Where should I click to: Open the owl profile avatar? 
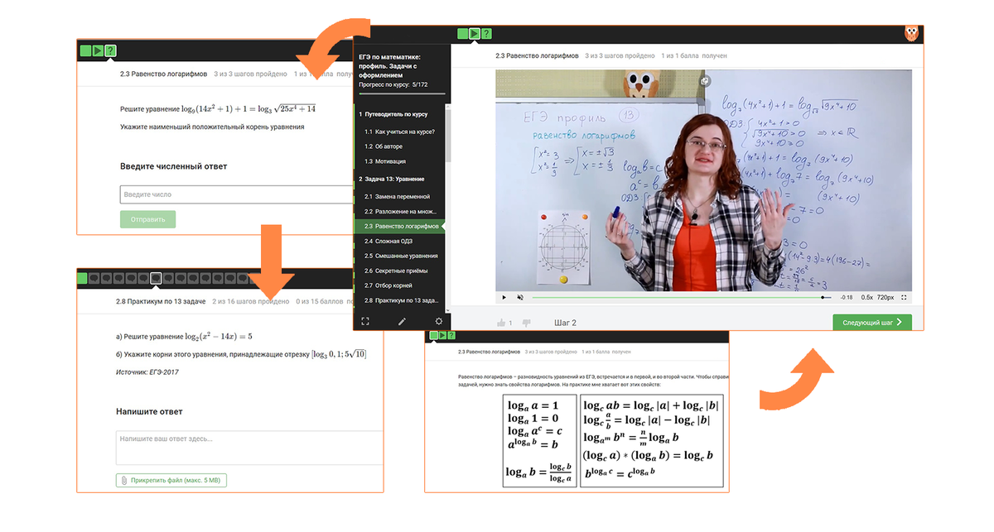912,34
